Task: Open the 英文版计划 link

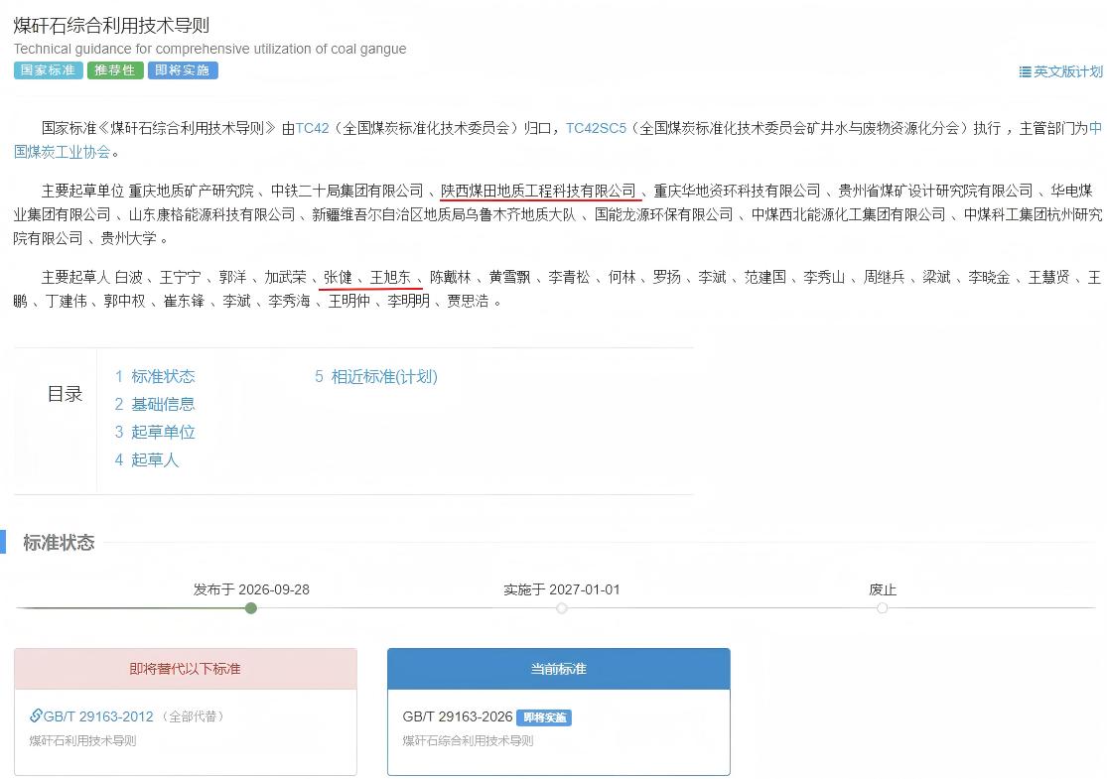Action: (x=1067, y=72)
